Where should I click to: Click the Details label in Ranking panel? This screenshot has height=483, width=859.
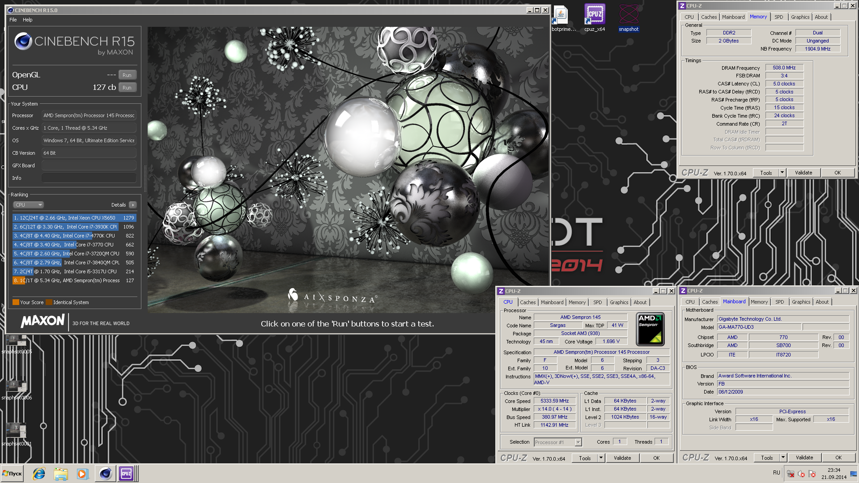pyautogui.click(x=119, y=205)
